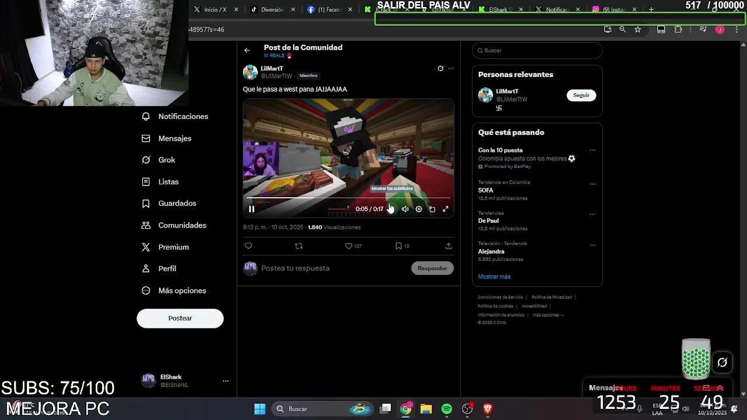Click the reply comment icon under the post
Image resolution: width=747 pixels, height=420 pixels.
coord(249,246)
